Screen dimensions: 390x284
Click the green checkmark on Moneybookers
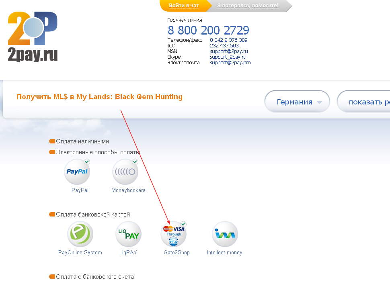coord(135,162)
